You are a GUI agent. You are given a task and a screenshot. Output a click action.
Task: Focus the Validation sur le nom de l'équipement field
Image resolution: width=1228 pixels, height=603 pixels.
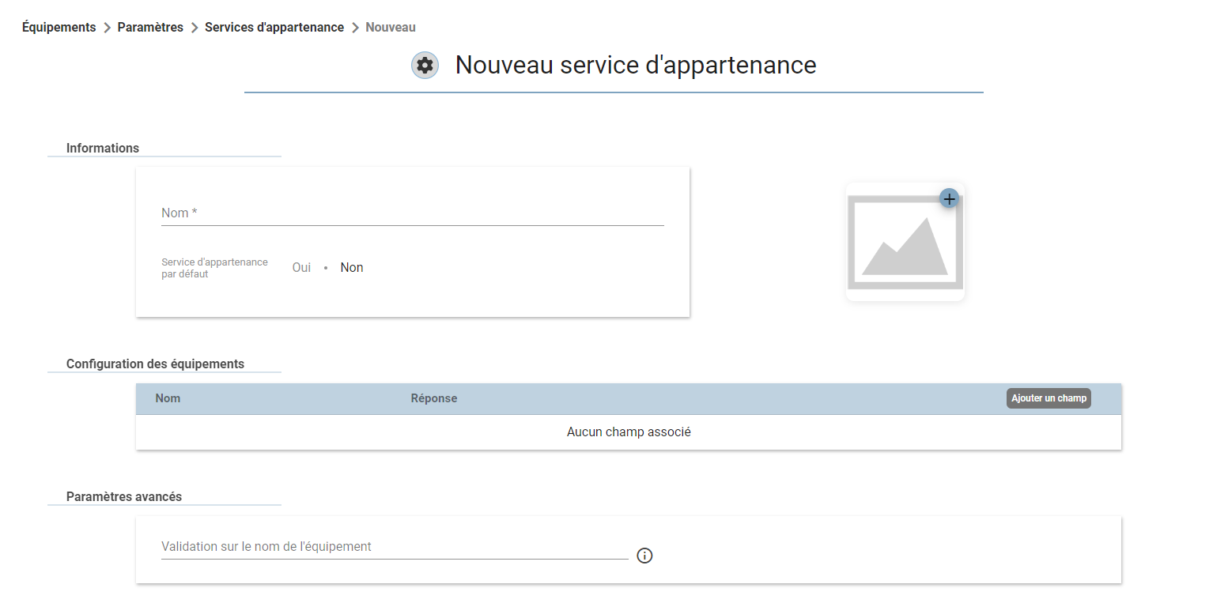pos(395,547)
